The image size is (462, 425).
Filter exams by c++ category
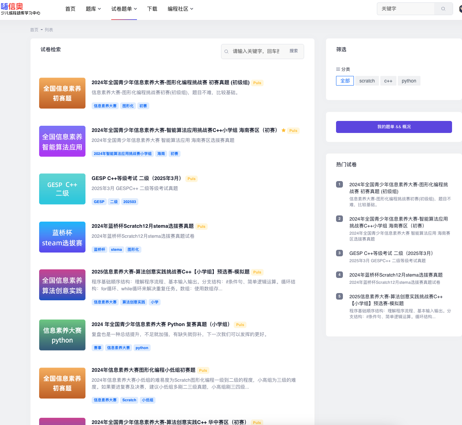[388, 81]
